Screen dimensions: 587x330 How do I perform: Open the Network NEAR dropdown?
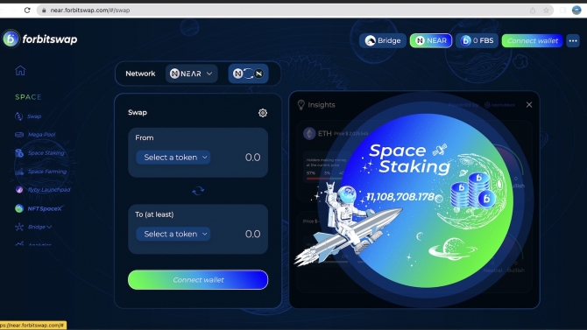click(191, 74)
